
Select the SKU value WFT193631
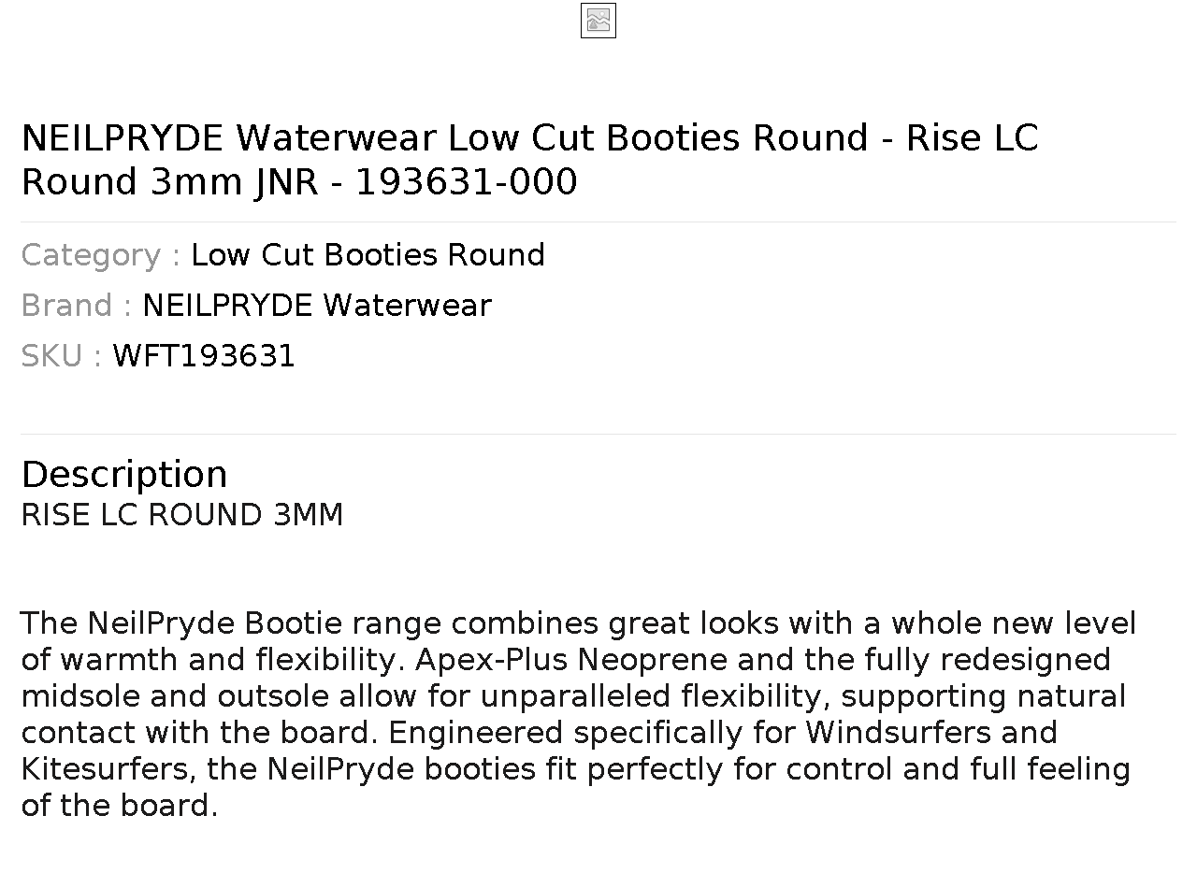click(204, 356)
